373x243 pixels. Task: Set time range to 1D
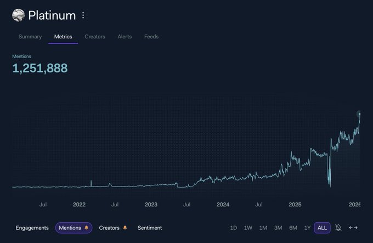point(234,228)
